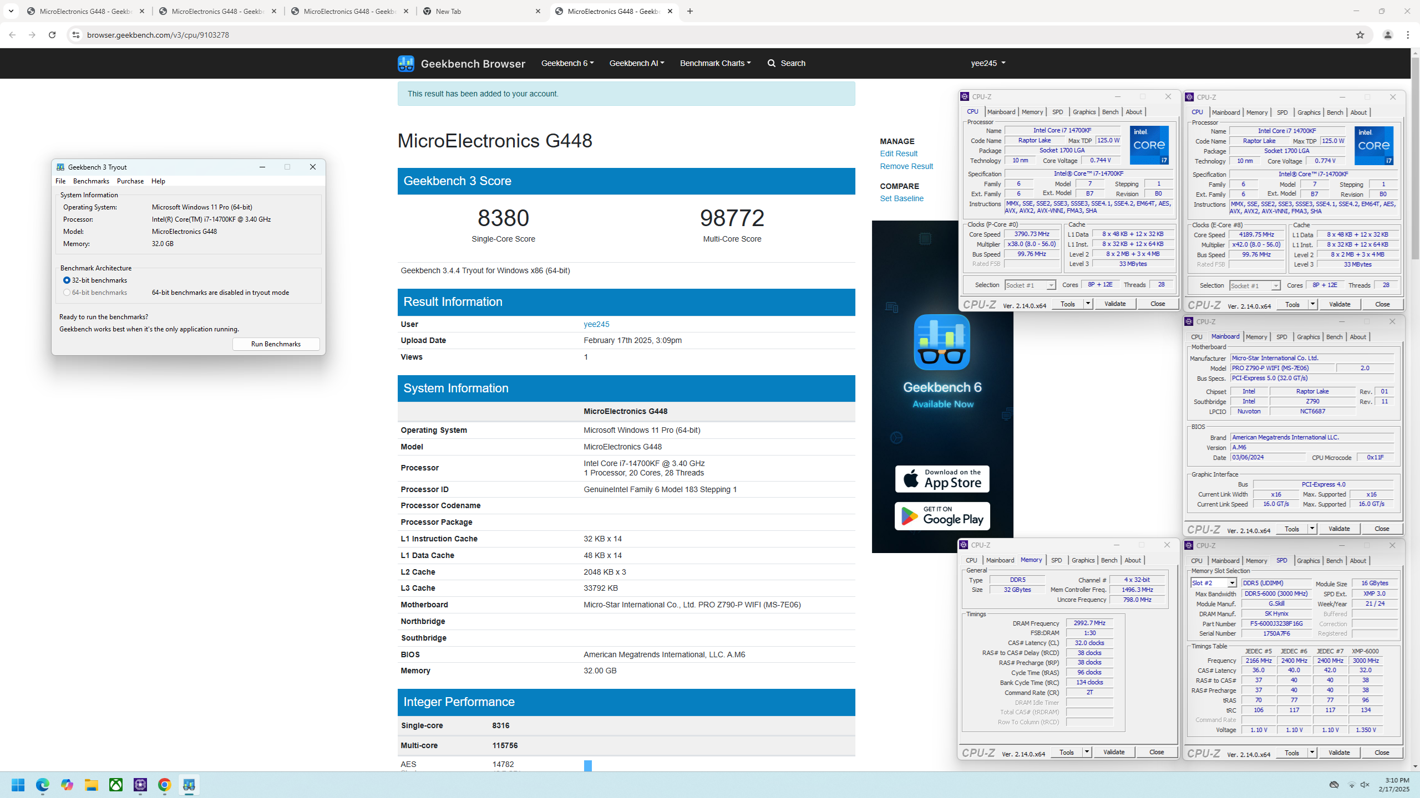Open Chrome's bookmark star icon
Image resolution: width=1420 pixels, height=798 pixels.
pos(1360,35)
